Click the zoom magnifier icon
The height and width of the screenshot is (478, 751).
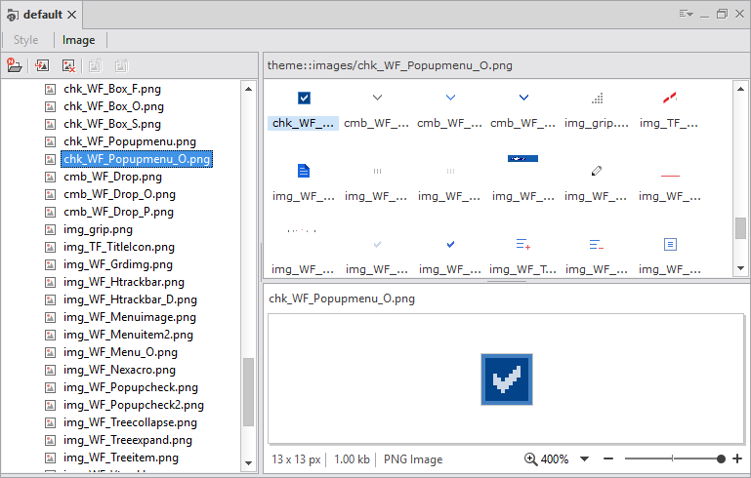[x=530, y=459]
